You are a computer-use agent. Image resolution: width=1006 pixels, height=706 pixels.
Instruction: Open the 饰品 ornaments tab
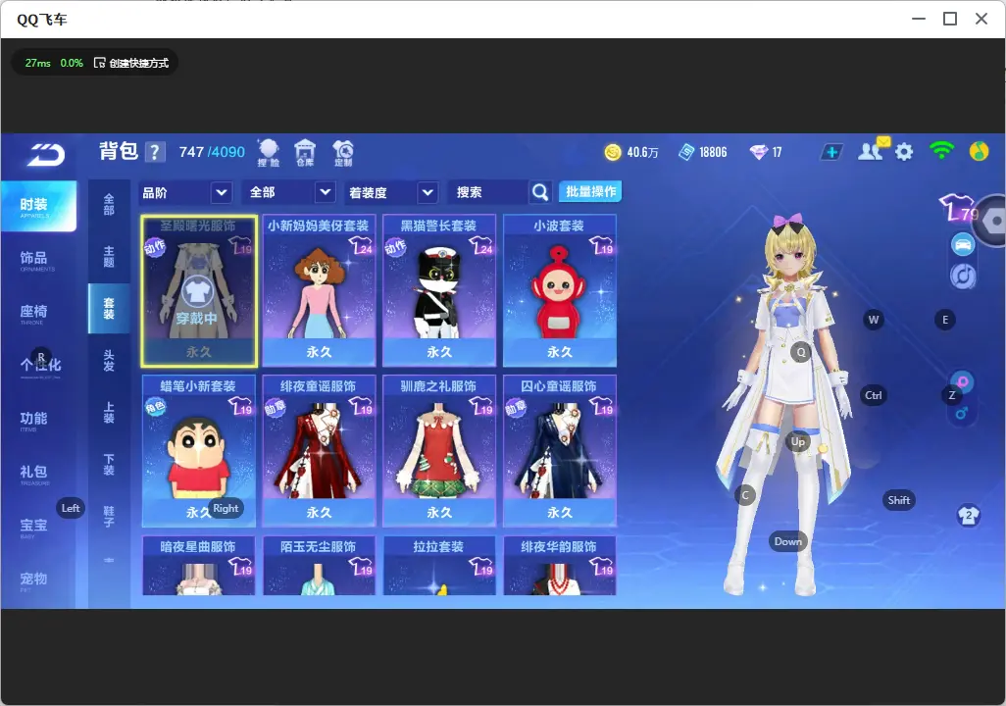[x=38, y=260]
